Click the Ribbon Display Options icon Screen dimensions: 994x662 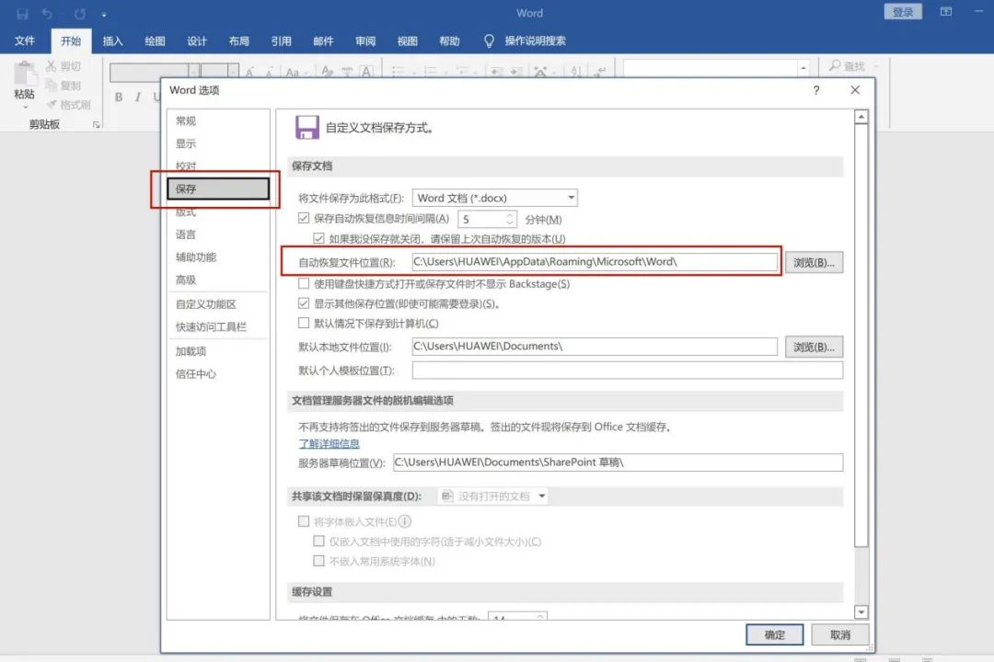click(x=946, y=12)
